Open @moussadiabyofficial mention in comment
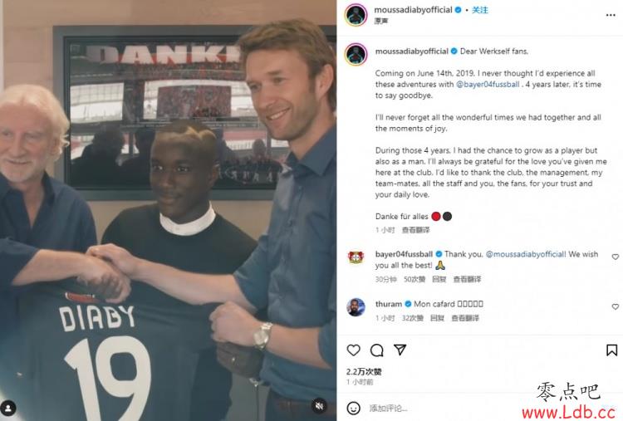Image resolution: width=623 pixels, height=421 pixels. 526,254
